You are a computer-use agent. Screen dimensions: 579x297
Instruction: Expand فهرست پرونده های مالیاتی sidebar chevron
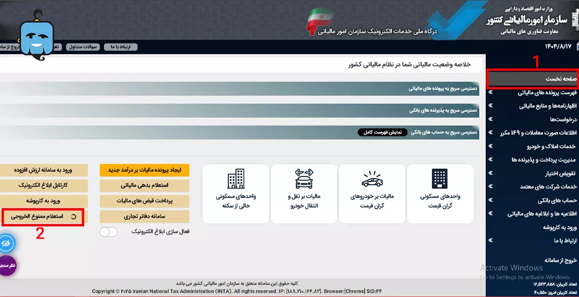[x=491, y=93]
